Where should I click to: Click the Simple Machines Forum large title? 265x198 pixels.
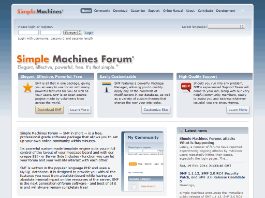(x=76, y=59)
